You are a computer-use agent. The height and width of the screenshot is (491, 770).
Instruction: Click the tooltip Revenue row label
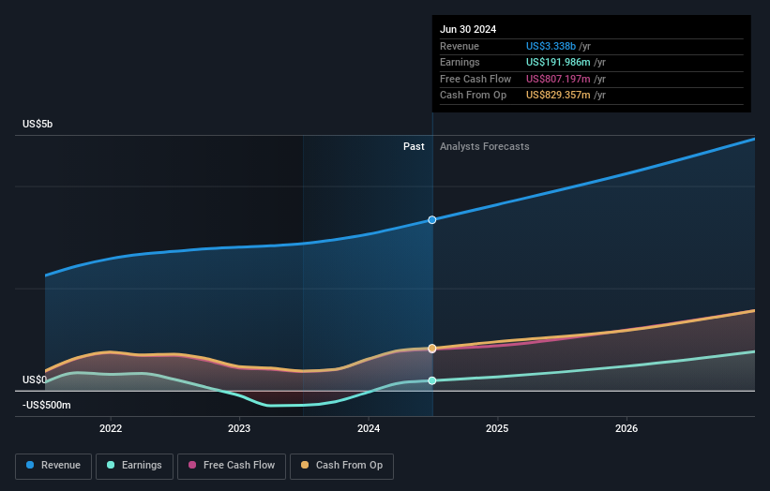(460, 46)
